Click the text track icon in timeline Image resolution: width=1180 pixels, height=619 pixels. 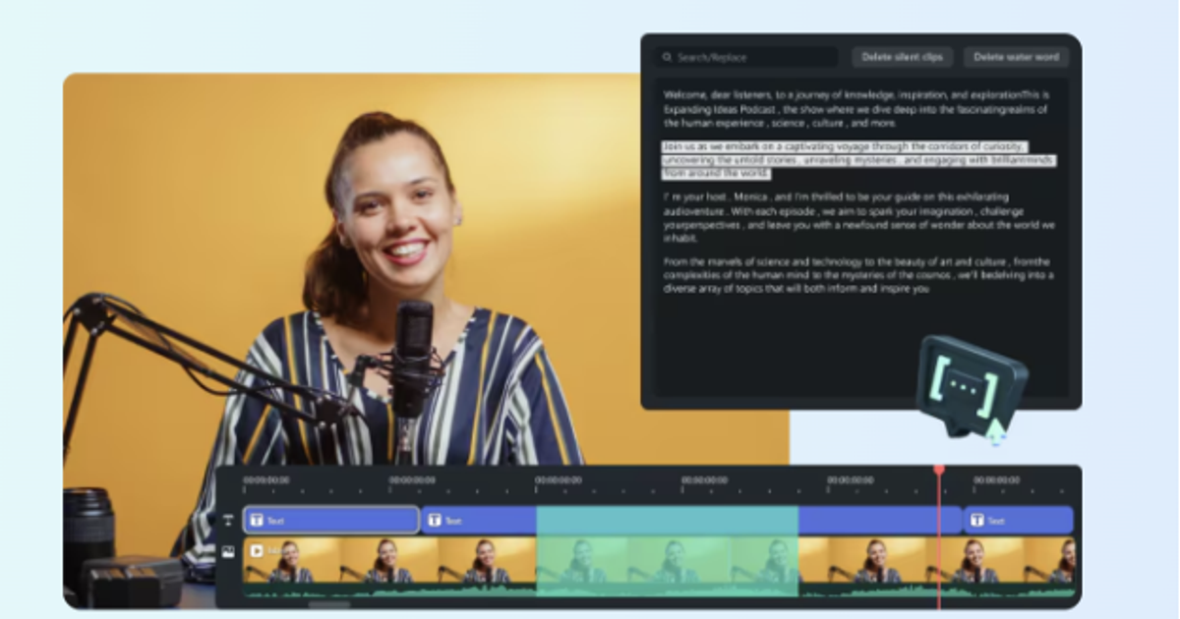click(x=228, y=520)
